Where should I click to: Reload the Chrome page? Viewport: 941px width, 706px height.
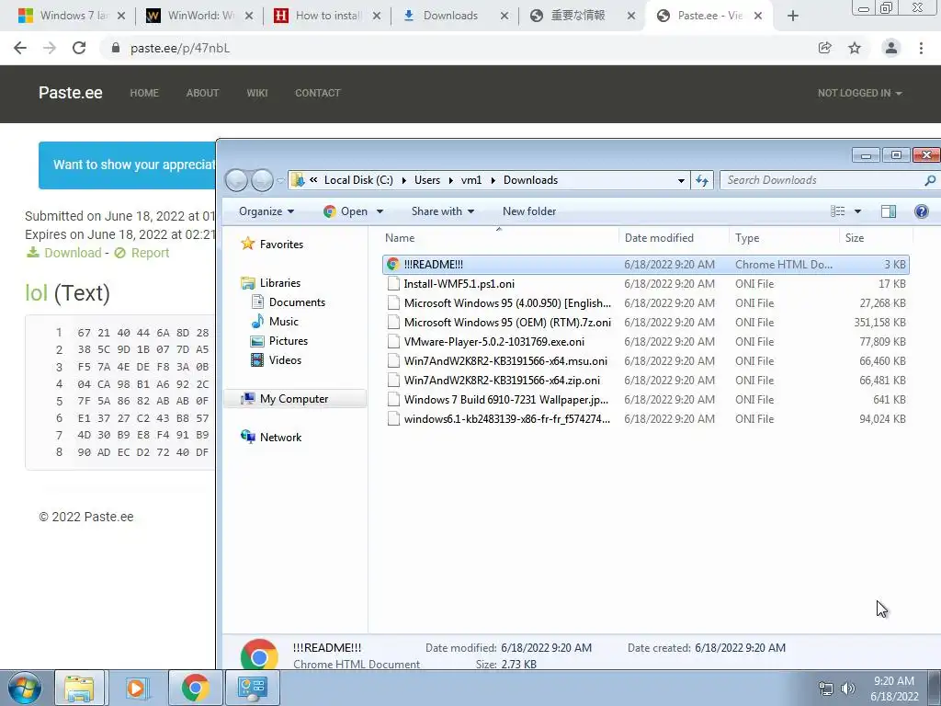[x=79, y=48]
